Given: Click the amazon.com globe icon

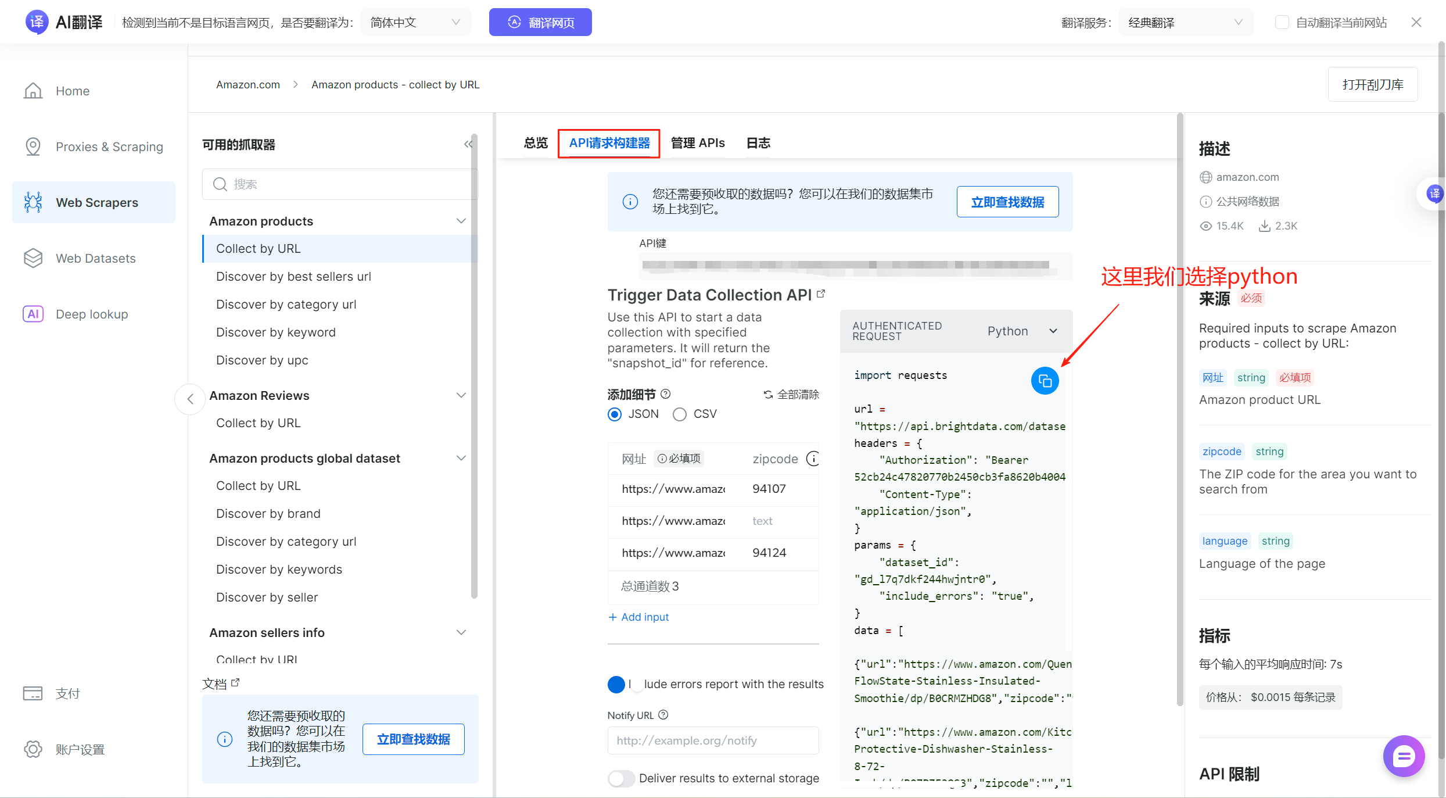Looking at the screenshot, I should click(x=1206, y=177).
